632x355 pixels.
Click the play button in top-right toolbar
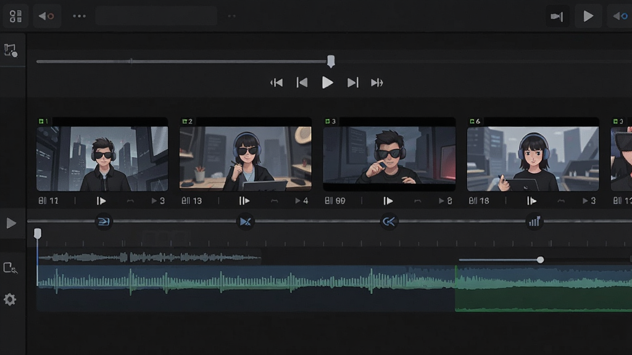click(588, 16)
